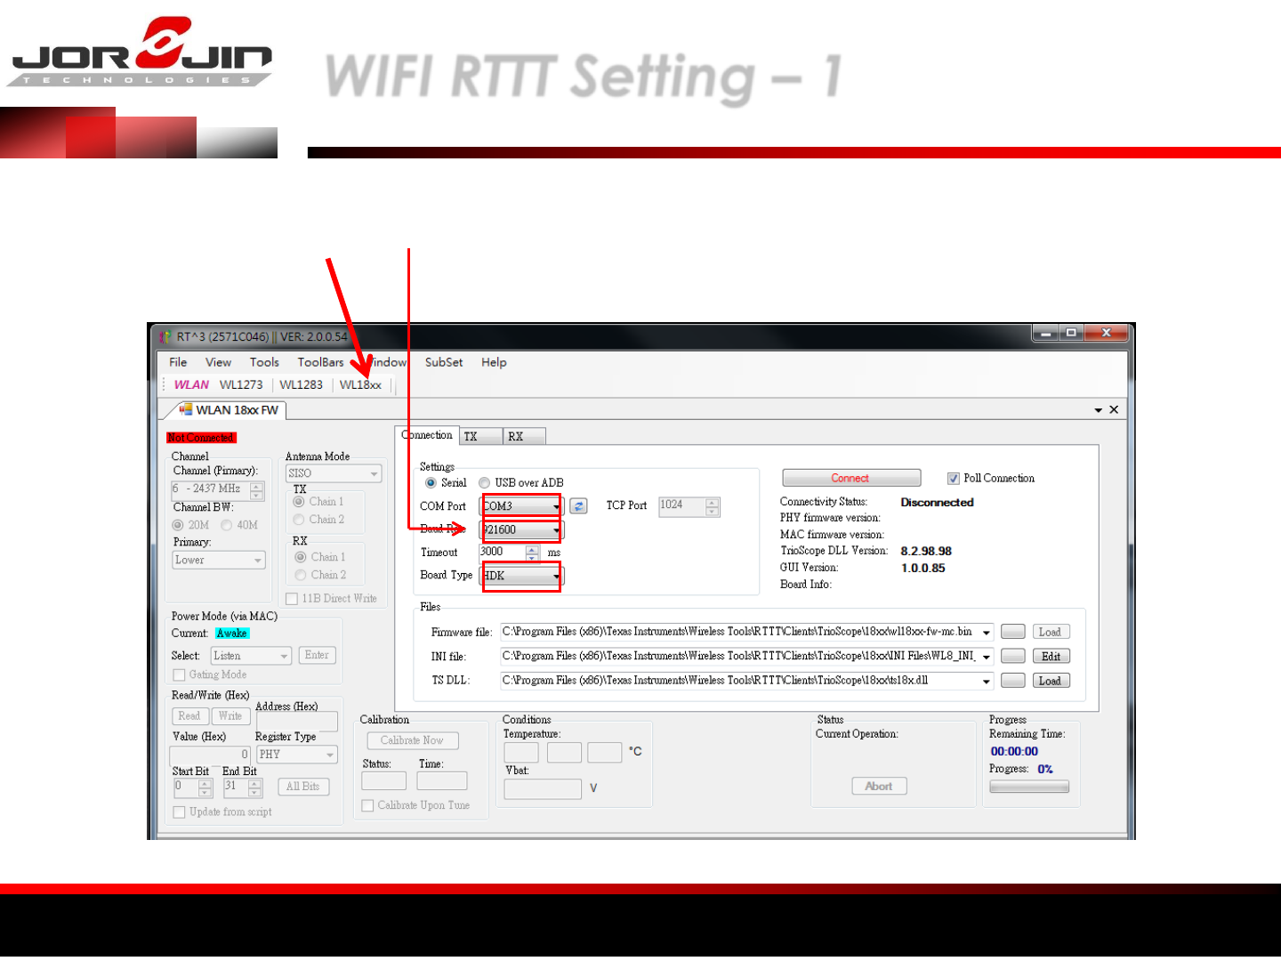Click the WL18xx toolbar item
1281x961 pixels.
pyautogui.click(x=360, y=384)
